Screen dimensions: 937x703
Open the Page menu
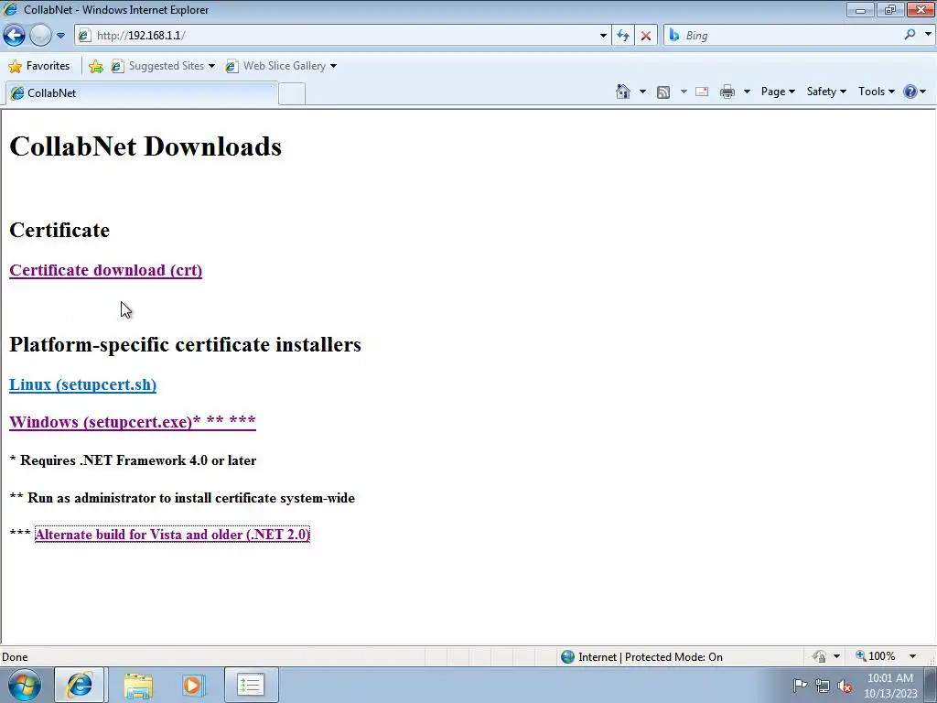pyautogui.click(x=778, y=92)
